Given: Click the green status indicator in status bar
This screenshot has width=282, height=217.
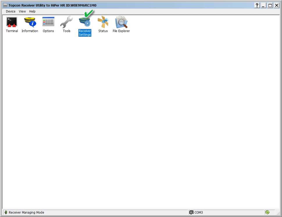Looking at the screenshot, I should pos(267,212).
